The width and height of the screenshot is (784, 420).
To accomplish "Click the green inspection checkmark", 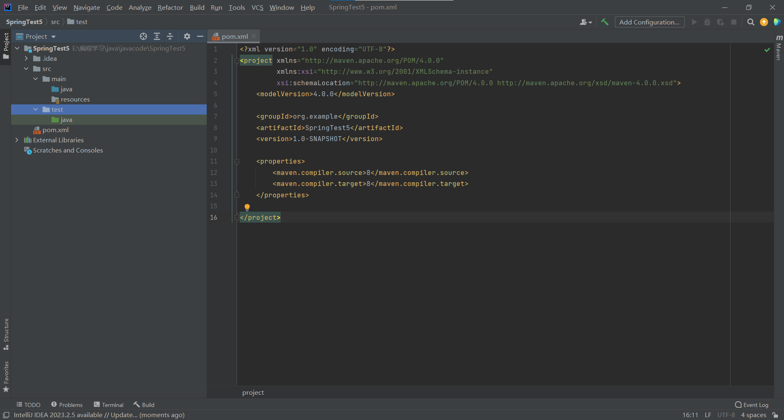I will (767, 49).
